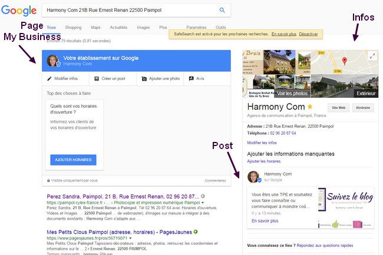Image resolution: width=383 pixels, height=255 pixels.
Task: Click the red map pin marker
Action: (x=344, y=61)
